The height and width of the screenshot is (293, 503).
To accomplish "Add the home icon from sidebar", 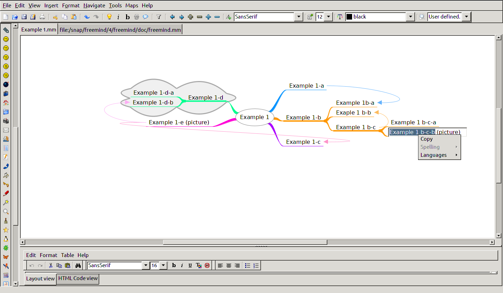I will click(6, 103).
